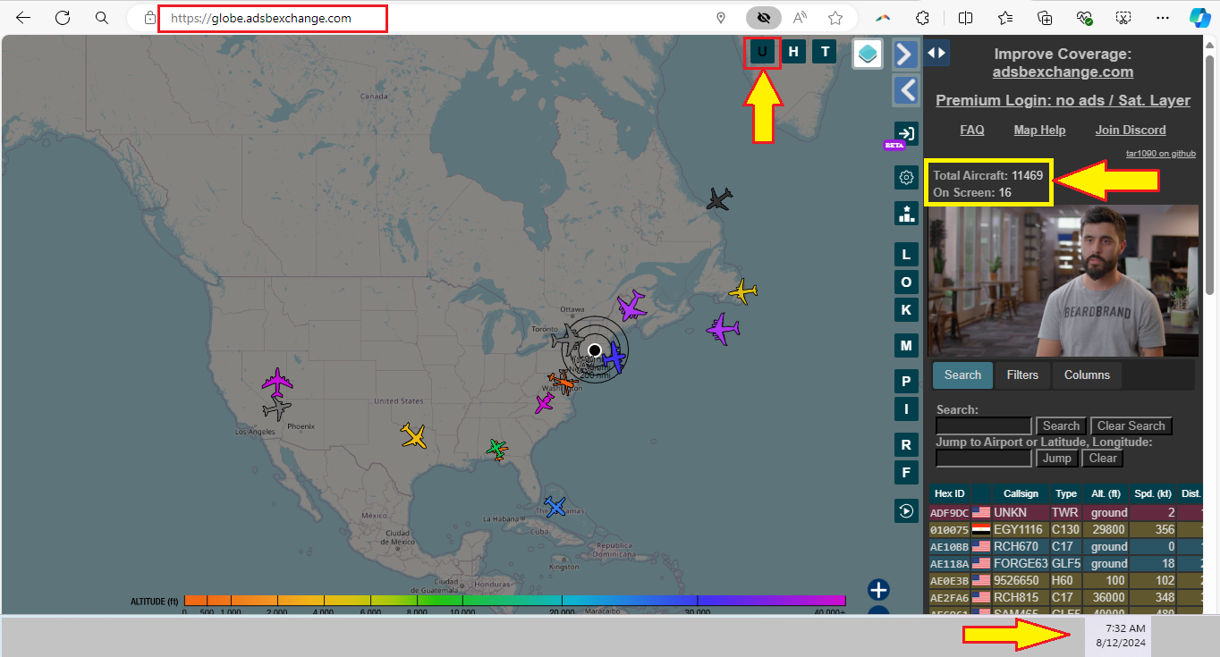
Task: Open the Join Discord link
Action: tap(1131, 130)
